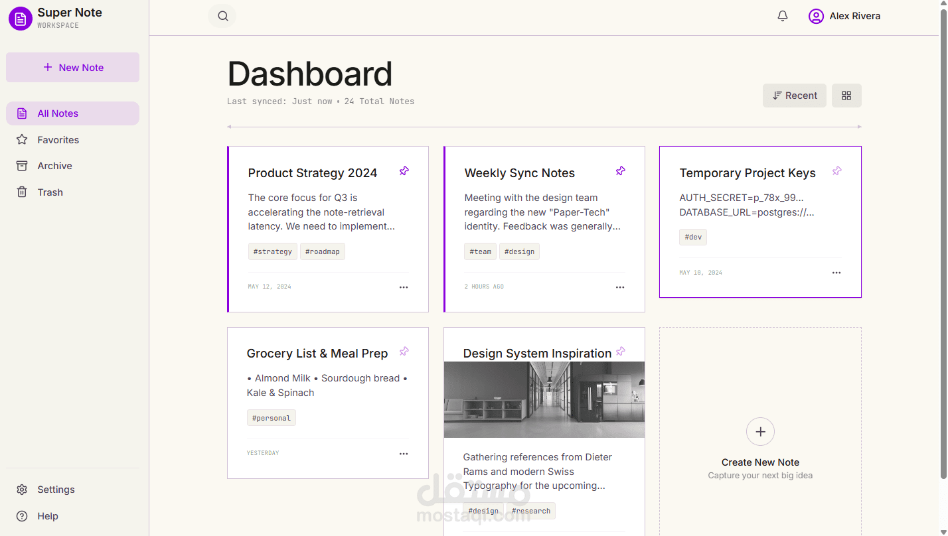Click the Dashboard heading
The width and height of the screenshot is (948, 536).
click(310, 74)
